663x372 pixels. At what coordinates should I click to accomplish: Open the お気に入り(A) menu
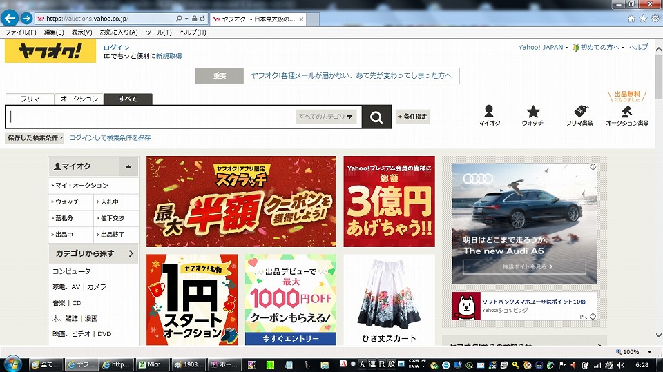click(119, 32)
